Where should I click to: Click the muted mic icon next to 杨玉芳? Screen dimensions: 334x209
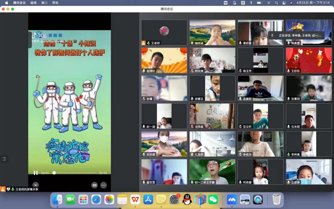click(240, 71)
